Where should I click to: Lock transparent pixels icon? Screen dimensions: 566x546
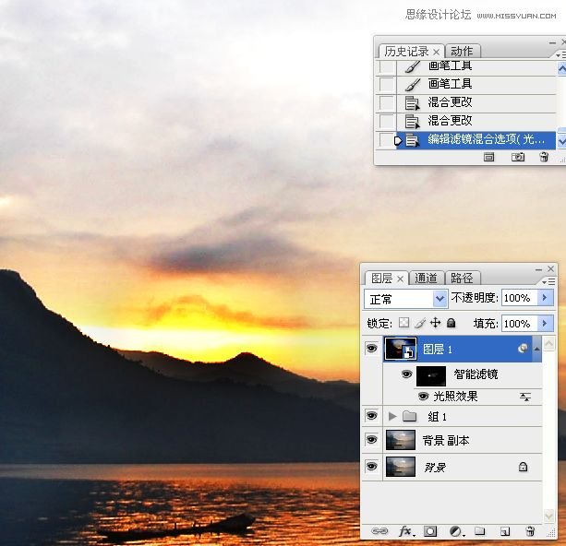[x=403, y=323]
